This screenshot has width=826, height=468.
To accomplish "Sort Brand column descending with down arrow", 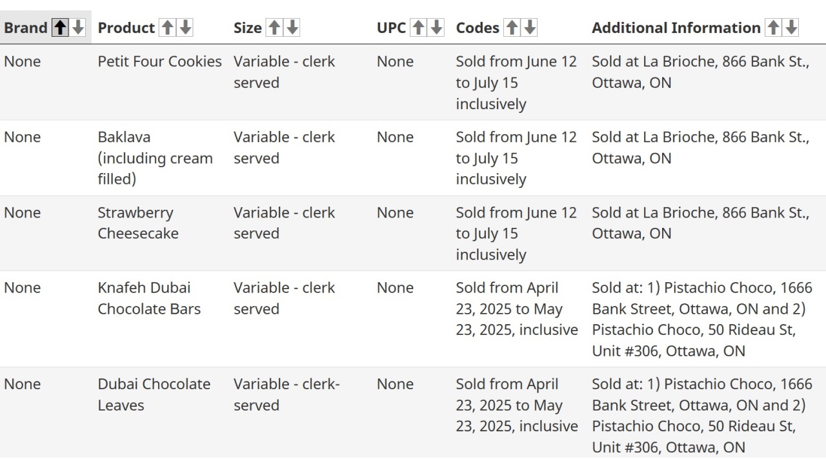I will [x=78, y=28].
